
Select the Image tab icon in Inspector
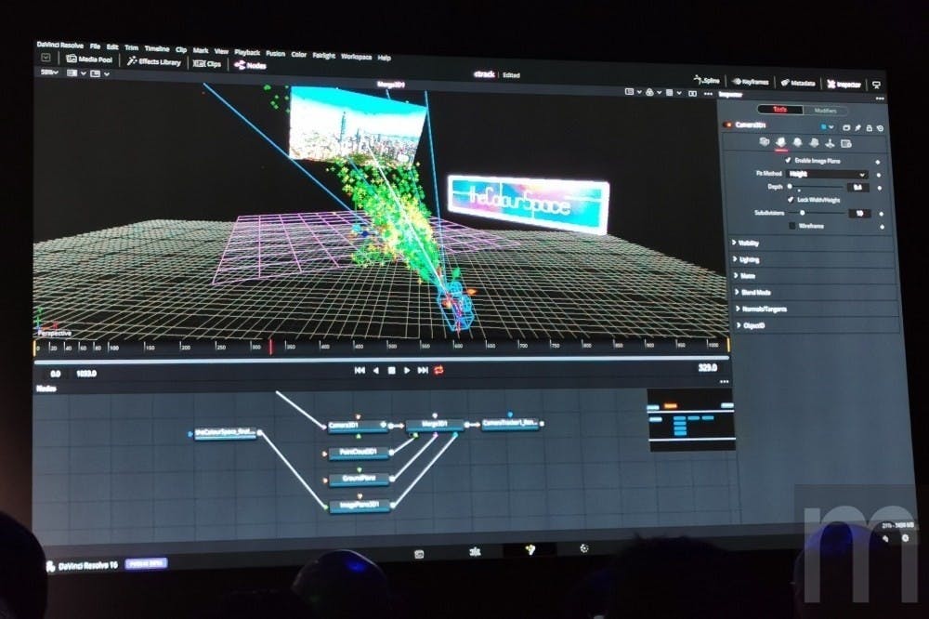click(781, 141)
